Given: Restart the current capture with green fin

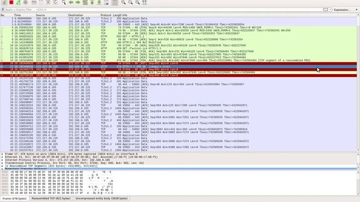Looking at the screenshot, I should click(x=19, y=2).
